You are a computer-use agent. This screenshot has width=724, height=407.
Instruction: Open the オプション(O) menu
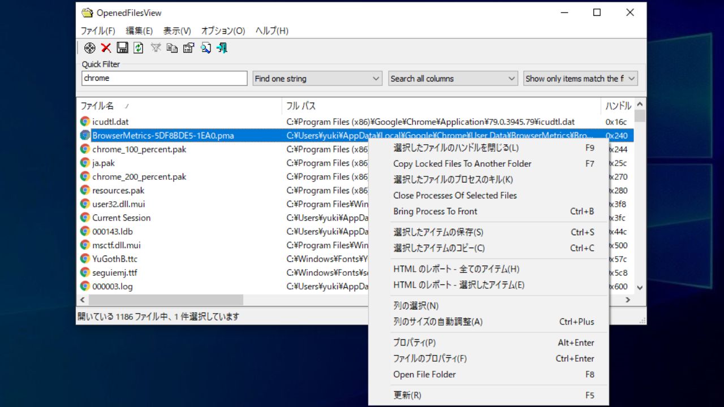click(x=223, y=31)
